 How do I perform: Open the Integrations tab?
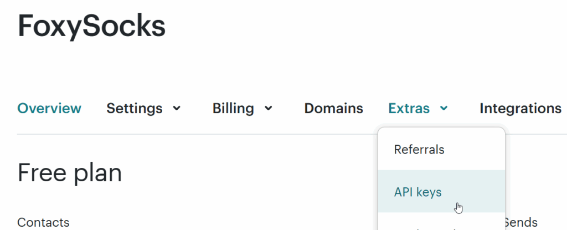tap(520, 109)
